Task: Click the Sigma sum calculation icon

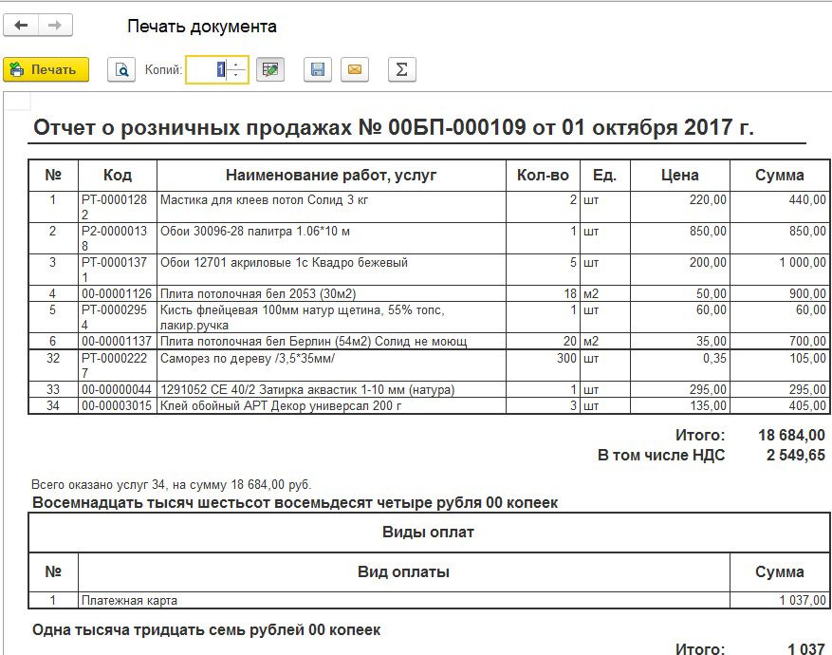Action: pos(401,69)
